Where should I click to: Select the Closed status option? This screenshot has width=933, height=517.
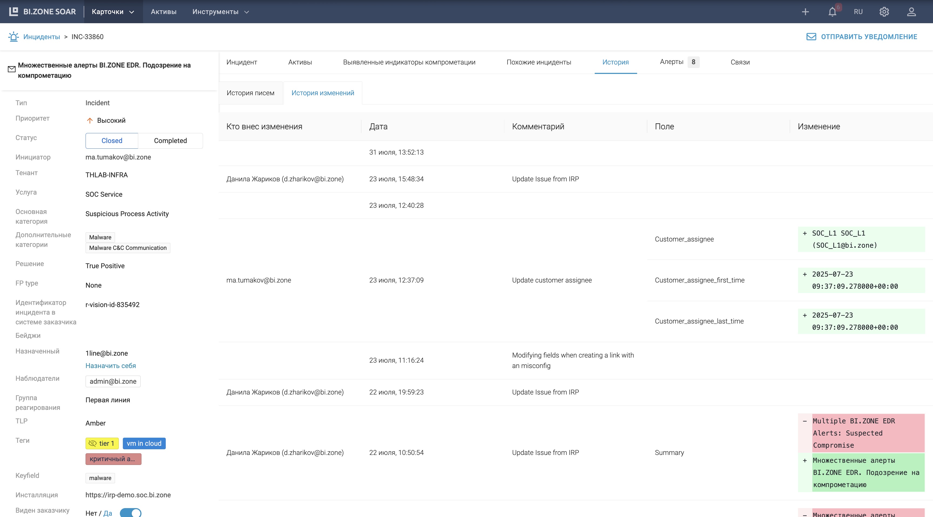pos(111,141)
